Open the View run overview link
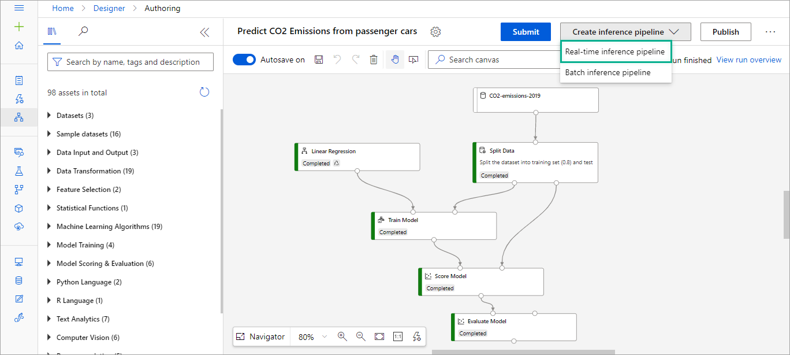This screenshot has width=790, height=355. (748, 60)
